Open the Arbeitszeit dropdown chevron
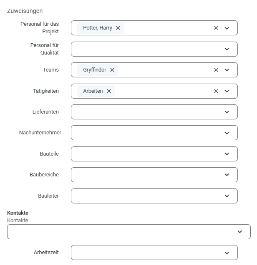The height and width of the screenshot is (265, 257). pos(227,253)
